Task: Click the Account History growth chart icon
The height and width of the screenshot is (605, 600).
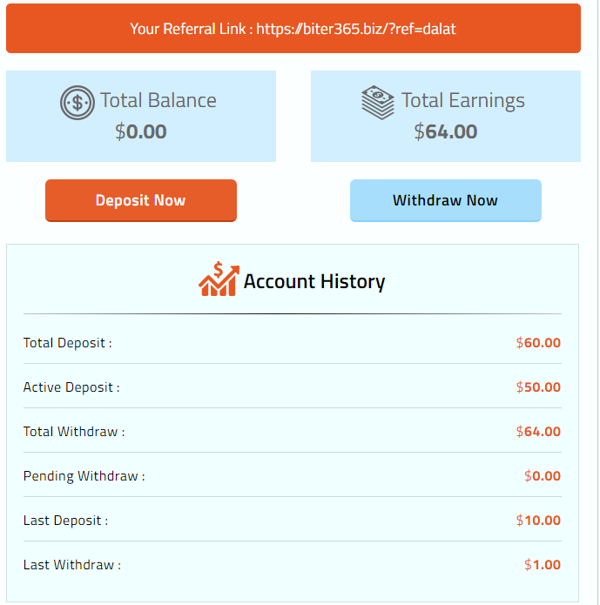Action: tap(218, 279)
